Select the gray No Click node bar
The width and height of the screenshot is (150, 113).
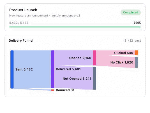pos(137,62)
